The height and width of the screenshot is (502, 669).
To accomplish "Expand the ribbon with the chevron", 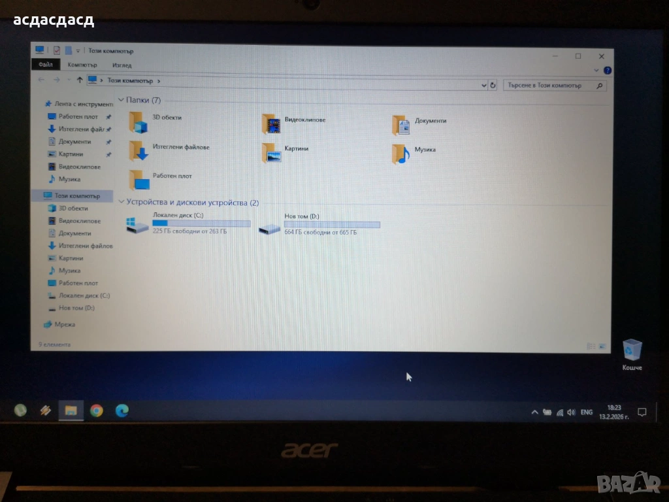I will coord(596,70).
